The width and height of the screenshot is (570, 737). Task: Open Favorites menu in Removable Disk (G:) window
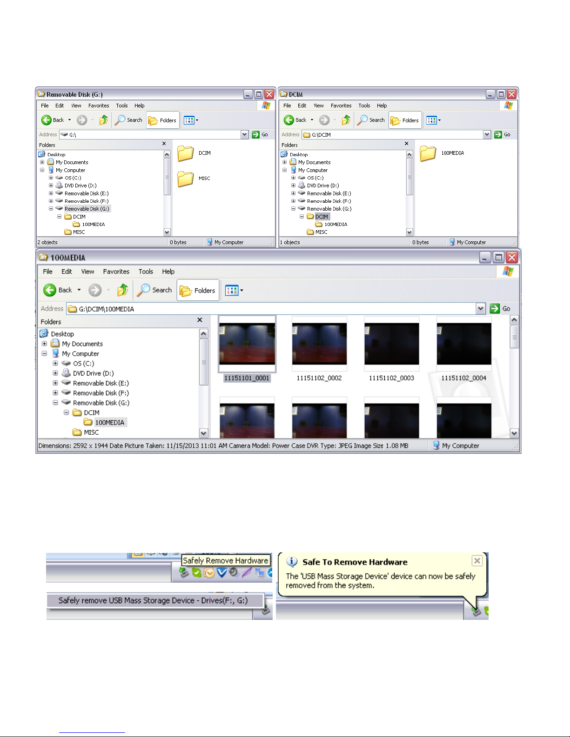99,106
